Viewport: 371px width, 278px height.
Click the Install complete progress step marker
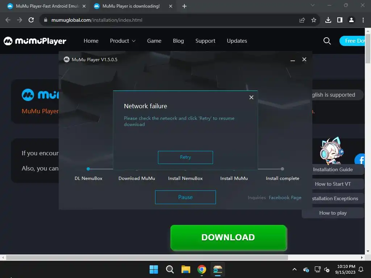pos(282,169)
